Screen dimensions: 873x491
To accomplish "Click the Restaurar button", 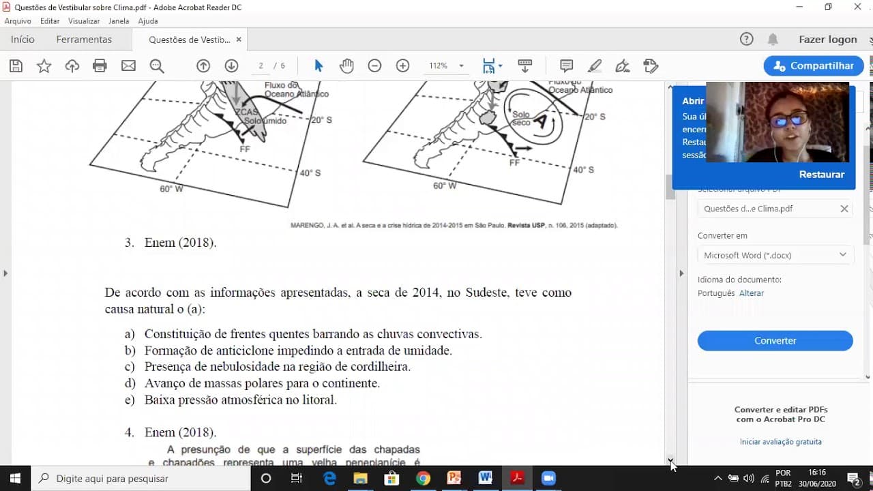I will pos(822,175).
